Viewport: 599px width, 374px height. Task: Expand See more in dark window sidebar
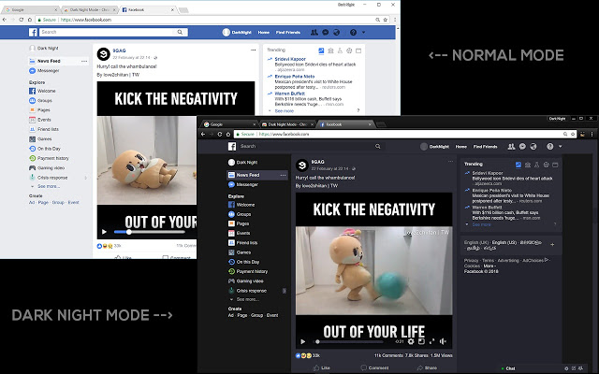[247, 299]
